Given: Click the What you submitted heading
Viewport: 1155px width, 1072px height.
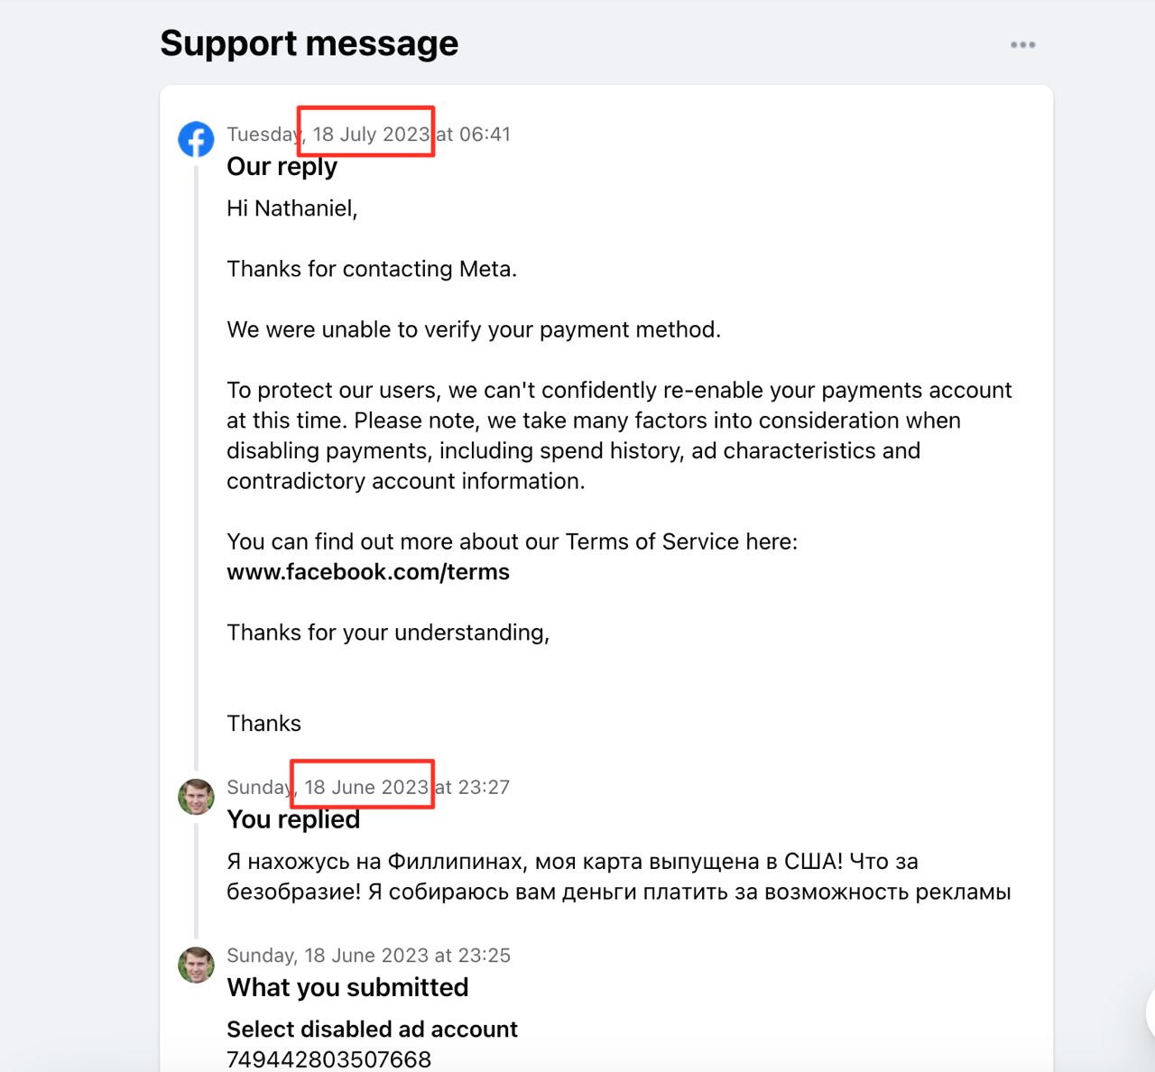Looking at the screenshot, I should tap(347, 987).
